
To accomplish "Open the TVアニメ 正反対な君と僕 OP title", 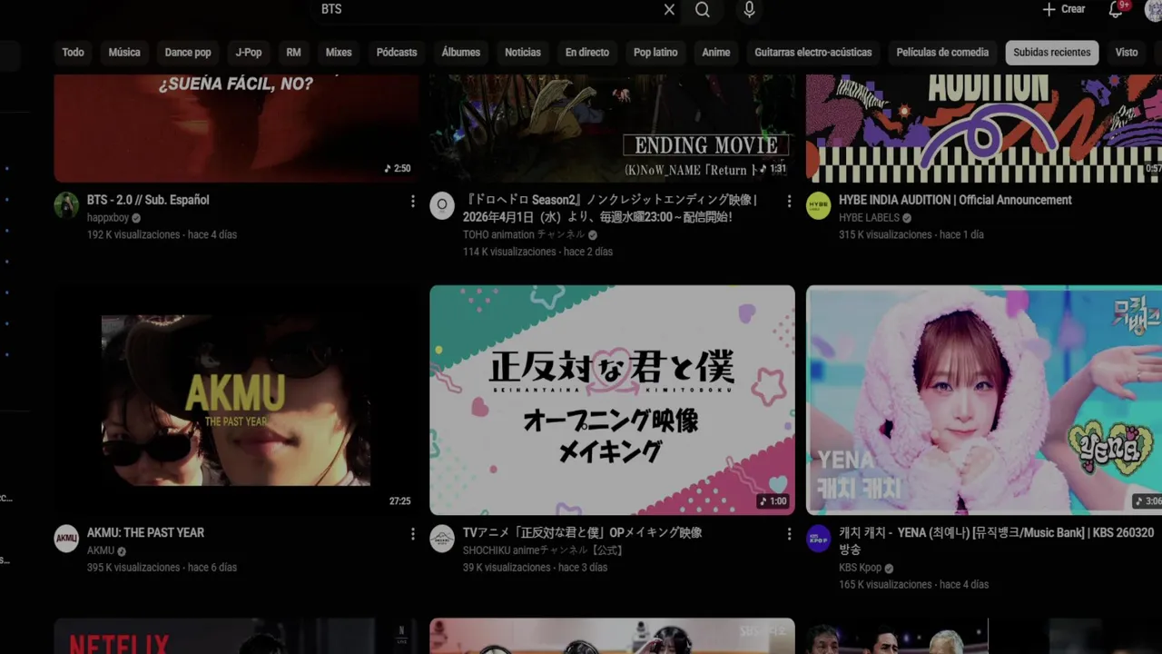I will coord(582,532).
